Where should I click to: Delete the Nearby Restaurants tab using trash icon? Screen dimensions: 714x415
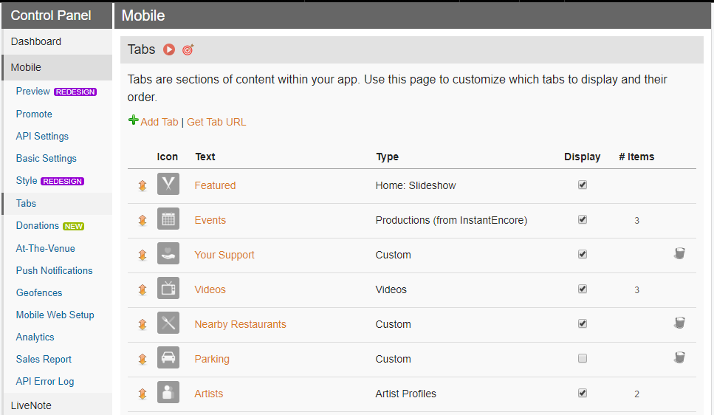tap(679, 323)
